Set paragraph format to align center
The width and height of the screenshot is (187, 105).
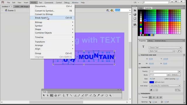(154, 97)
